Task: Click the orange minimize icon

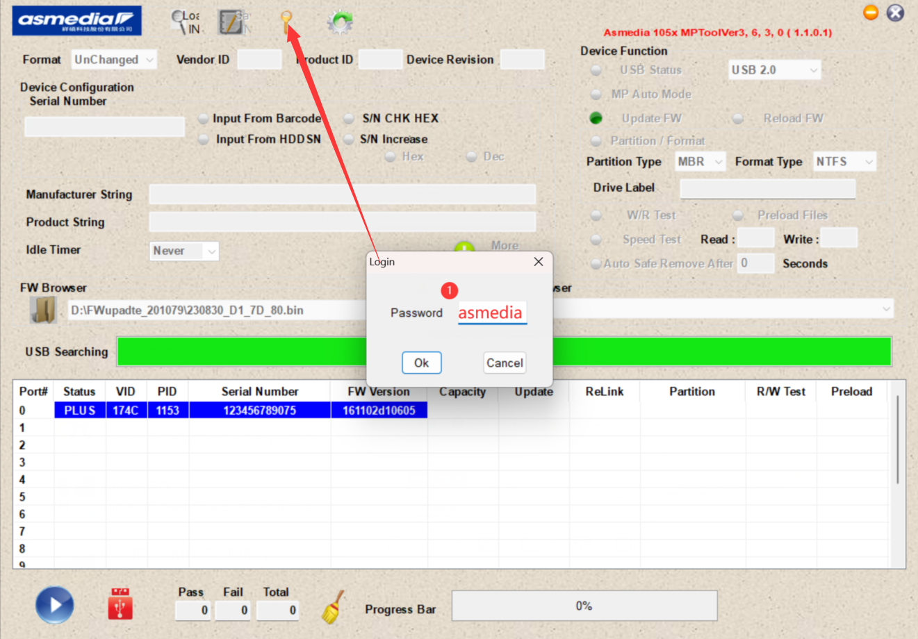Action: click(871, 13)
